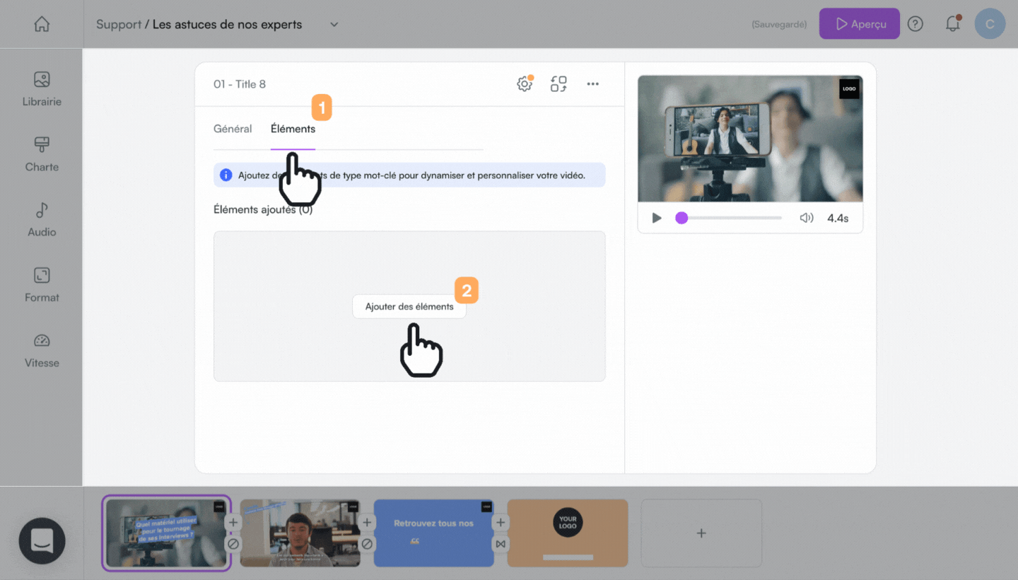Expand the project title dropdown chevron
Image resolution: width=1018 pixels, height=580 pixels.
334,24
